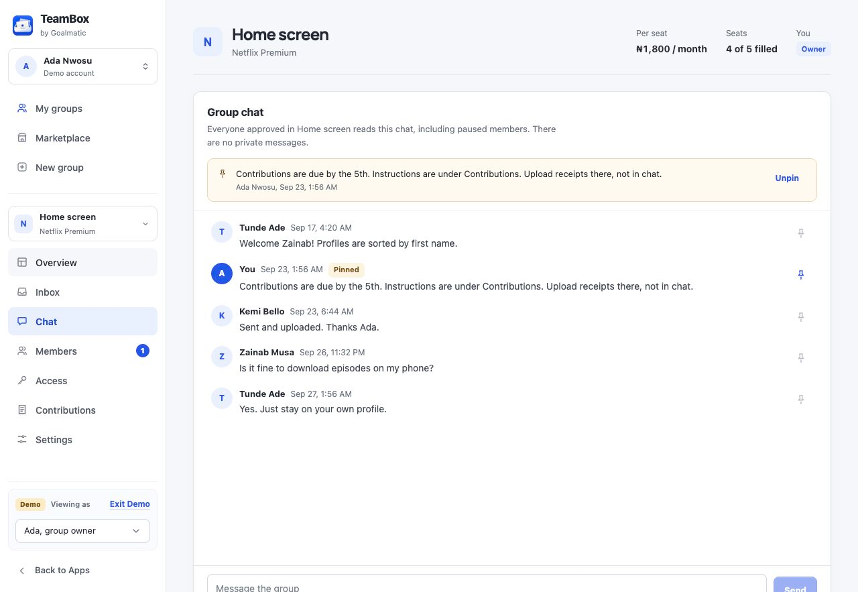Click the Contributions receipt icon
The image size is (858, 592).
tap(22, 410)
